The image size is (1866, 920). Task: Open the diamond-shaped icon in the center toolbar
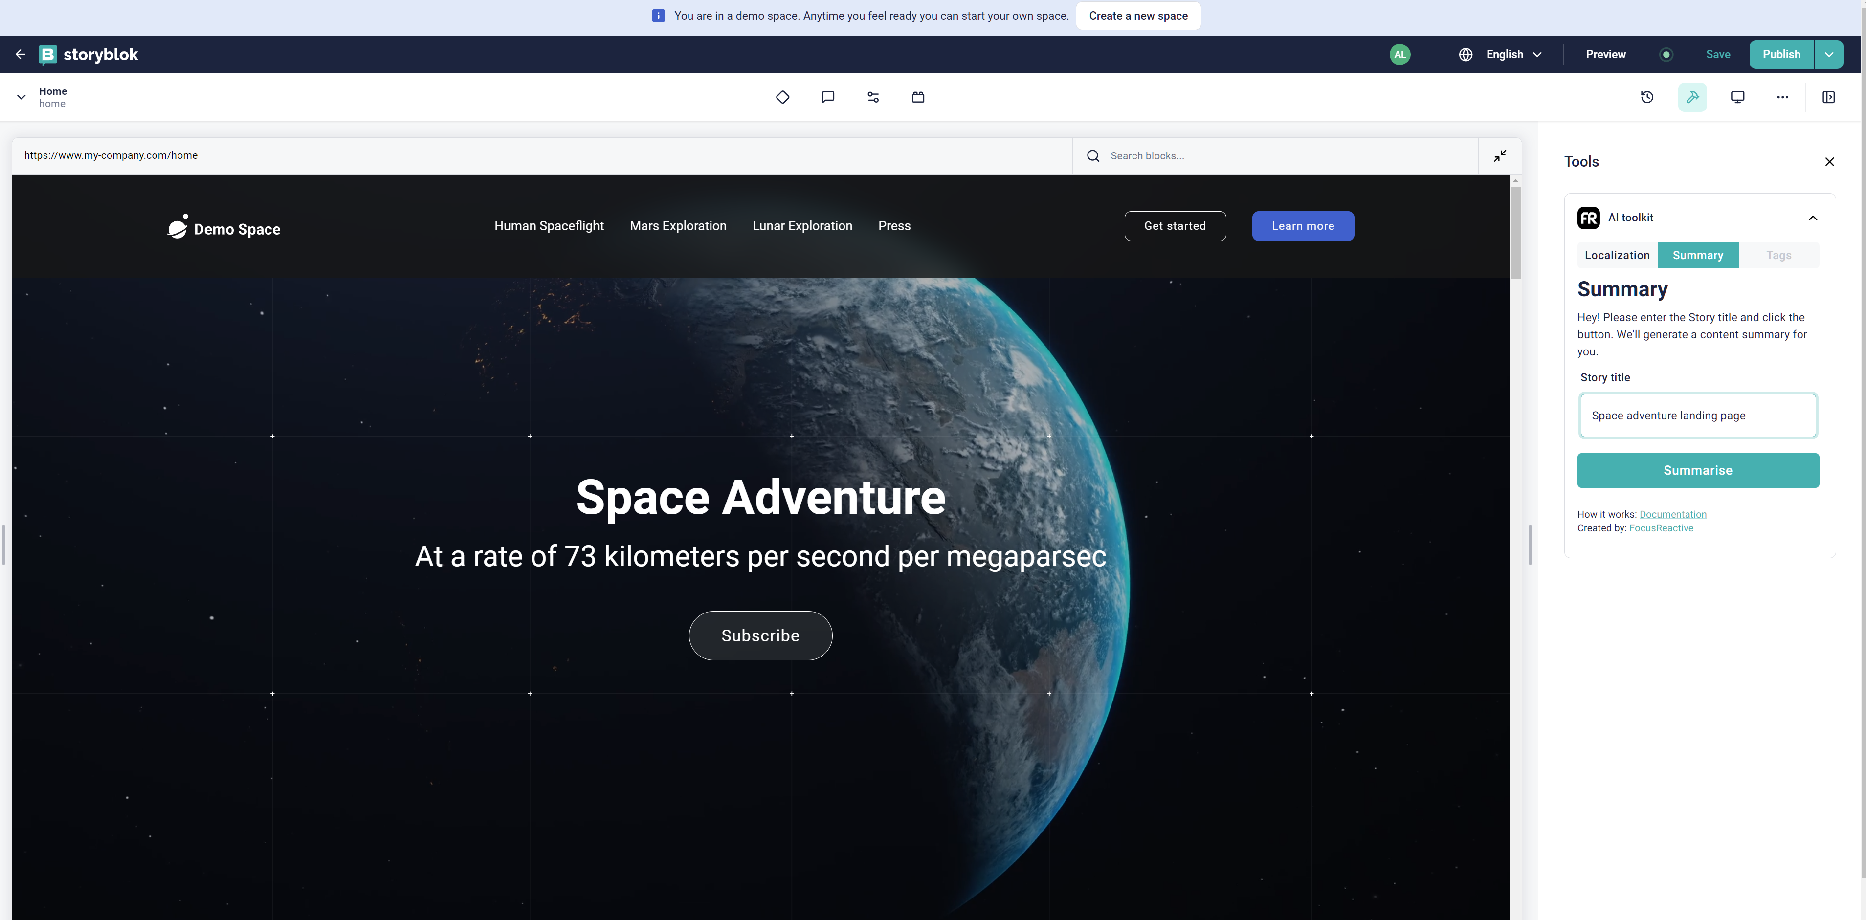tap(782, 97)
